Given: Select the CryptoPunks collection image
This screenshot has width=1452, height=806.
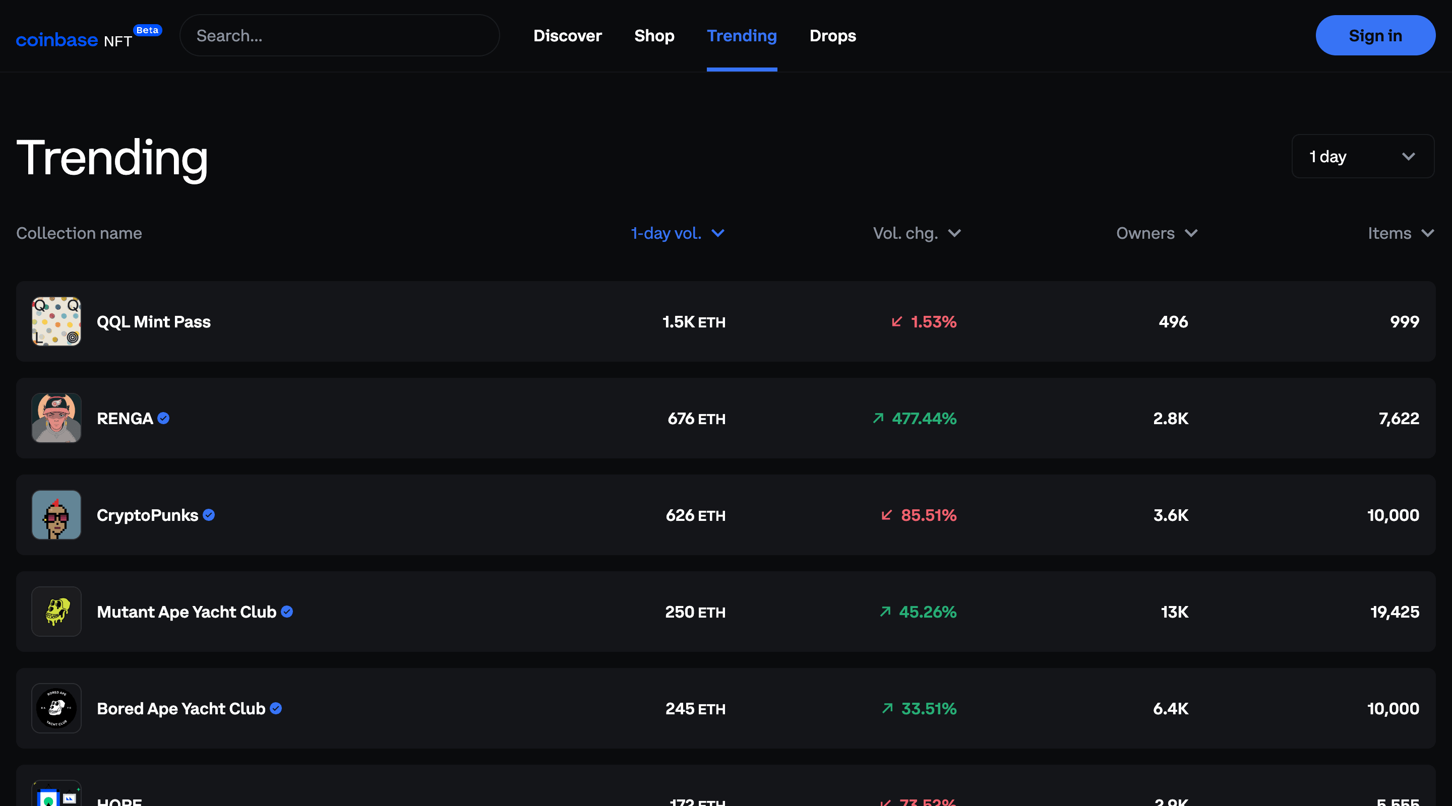Looking at the screenshot, I should 56,515.
